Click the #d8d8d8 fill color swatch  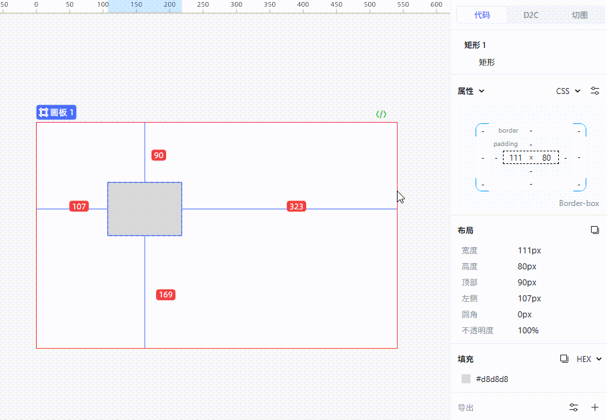pos(466,379)
